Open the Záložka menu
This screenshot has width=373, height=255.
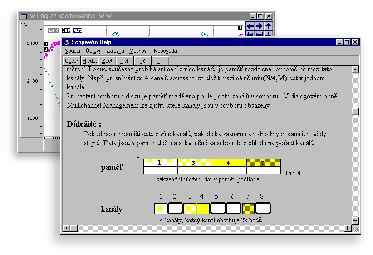tap(115, 51)
